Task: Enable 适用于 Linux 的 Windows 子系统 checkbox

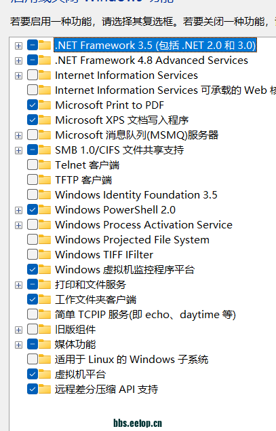Action: (33, 359)
